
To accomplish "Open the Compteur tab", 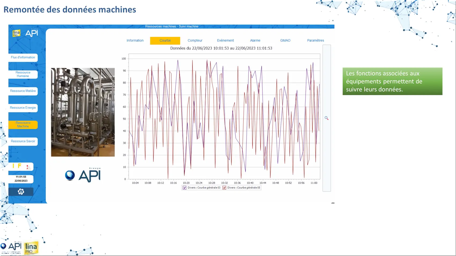I will [x=195, y=40].
